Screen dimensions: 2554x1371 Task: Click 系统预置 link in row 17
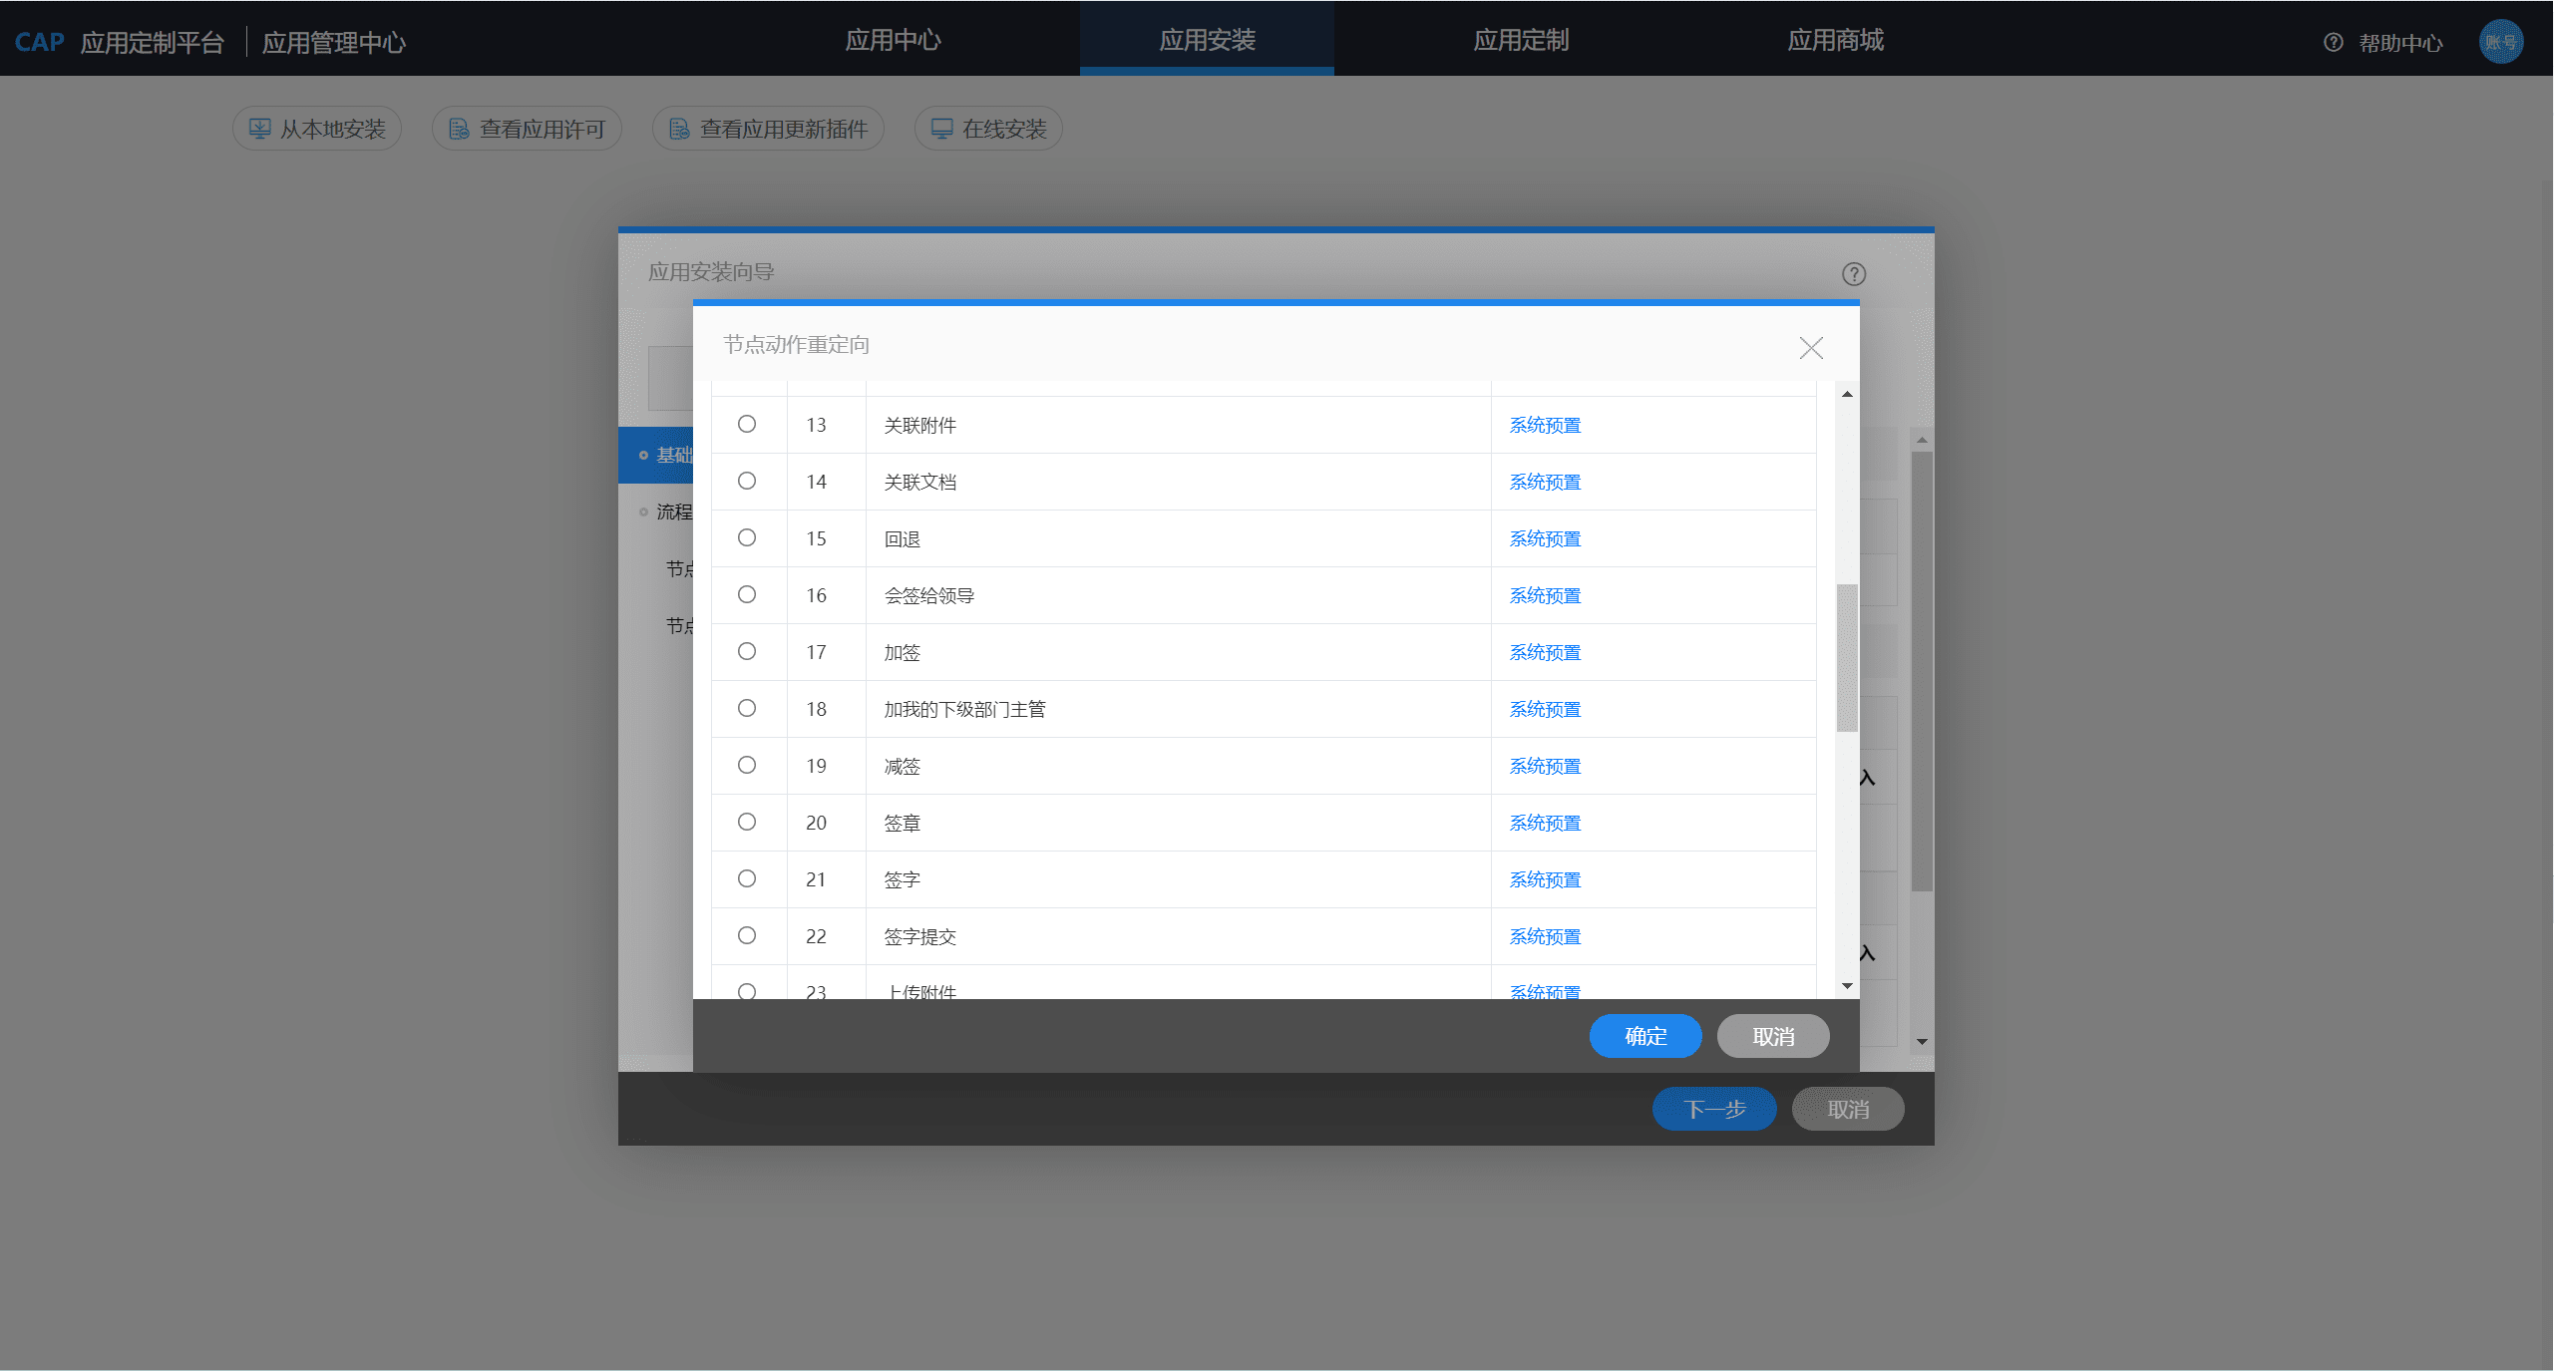tap(1545, 652)
